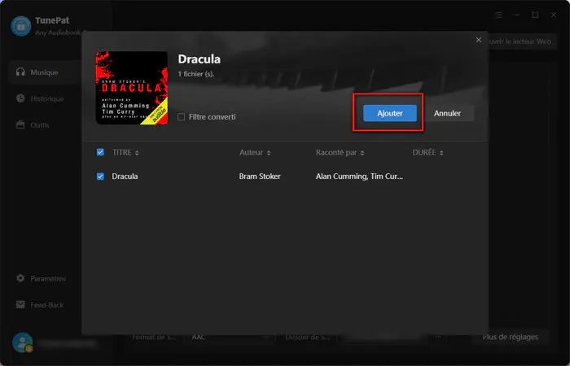This screenshot has width=570, height=366.
Task: Click the Ajouter button
Action: click(x=390, y=113)
